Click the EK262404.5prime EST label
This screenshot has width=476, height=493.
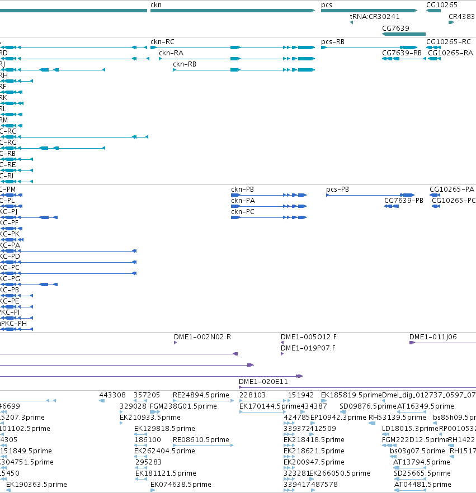point(164,451)
